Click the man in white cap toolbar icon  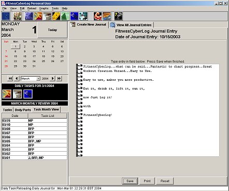[83, 16]
